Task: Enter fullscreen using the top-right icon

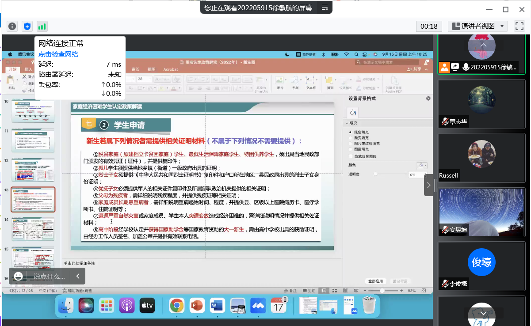Action: [x=519, y=27]
